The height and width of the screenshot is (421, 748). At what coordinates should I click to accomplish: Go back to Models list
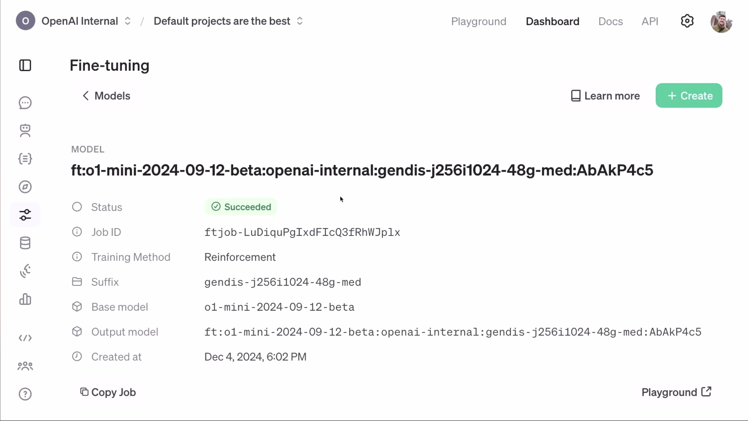[106, 96]
